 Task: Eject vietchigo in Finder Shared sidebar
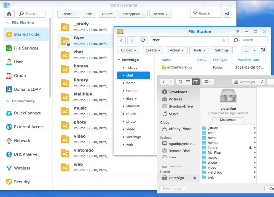coord(194,178)
